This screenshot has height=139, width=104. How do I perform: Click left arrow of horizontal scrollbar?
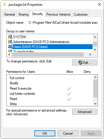click(x=9, y=55)
